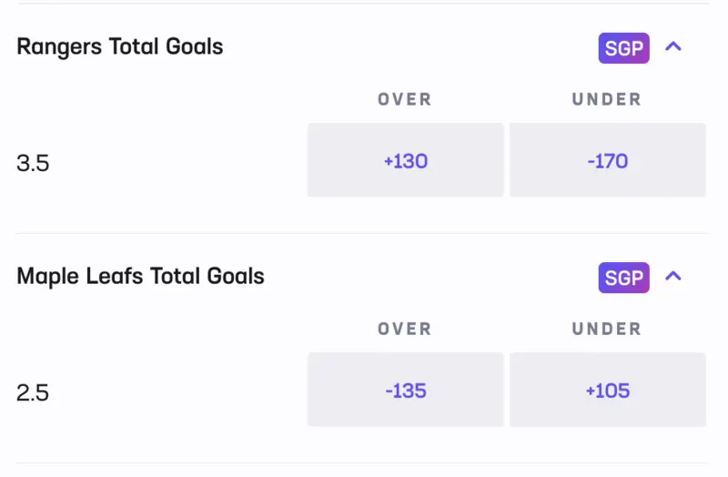Pick Maple Leafs under 2.5 at +105
Viewport: 728px width, 477px height.
607,391
